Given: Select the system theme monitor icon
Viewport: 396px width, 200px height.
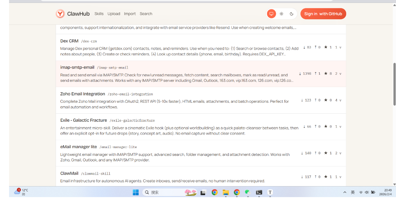Looking at the screenshot, I should (271, 14).
